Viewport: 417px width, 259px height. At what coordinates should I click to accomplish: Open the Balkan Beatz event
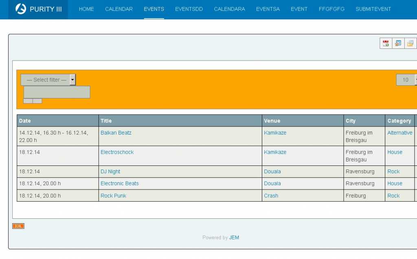(x=116, y=133)
